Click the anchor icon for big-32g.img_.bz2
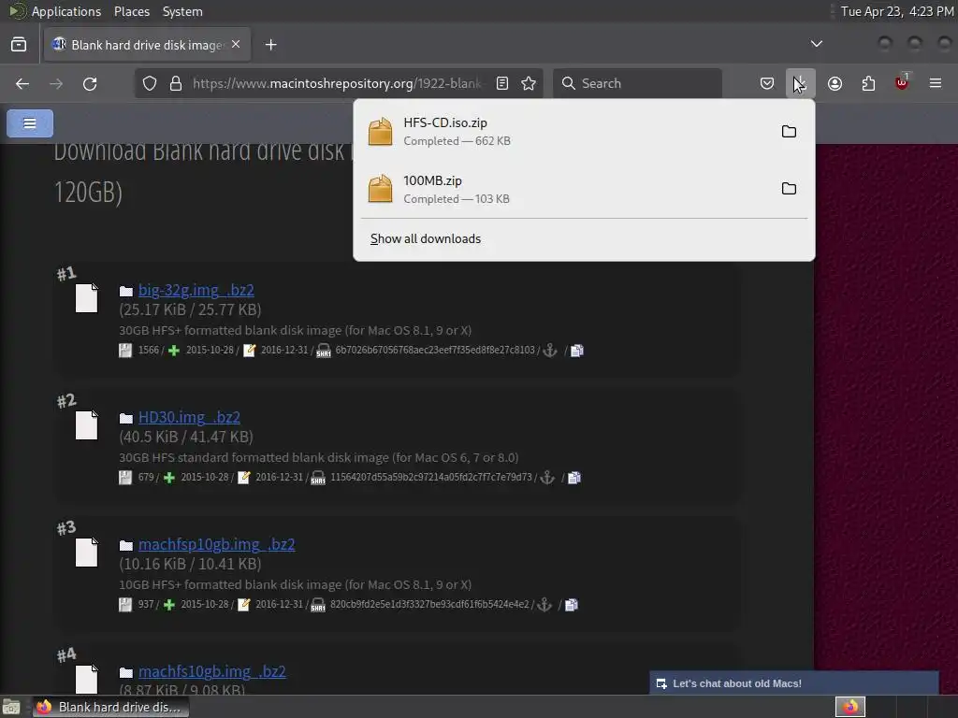 point(550,351)
